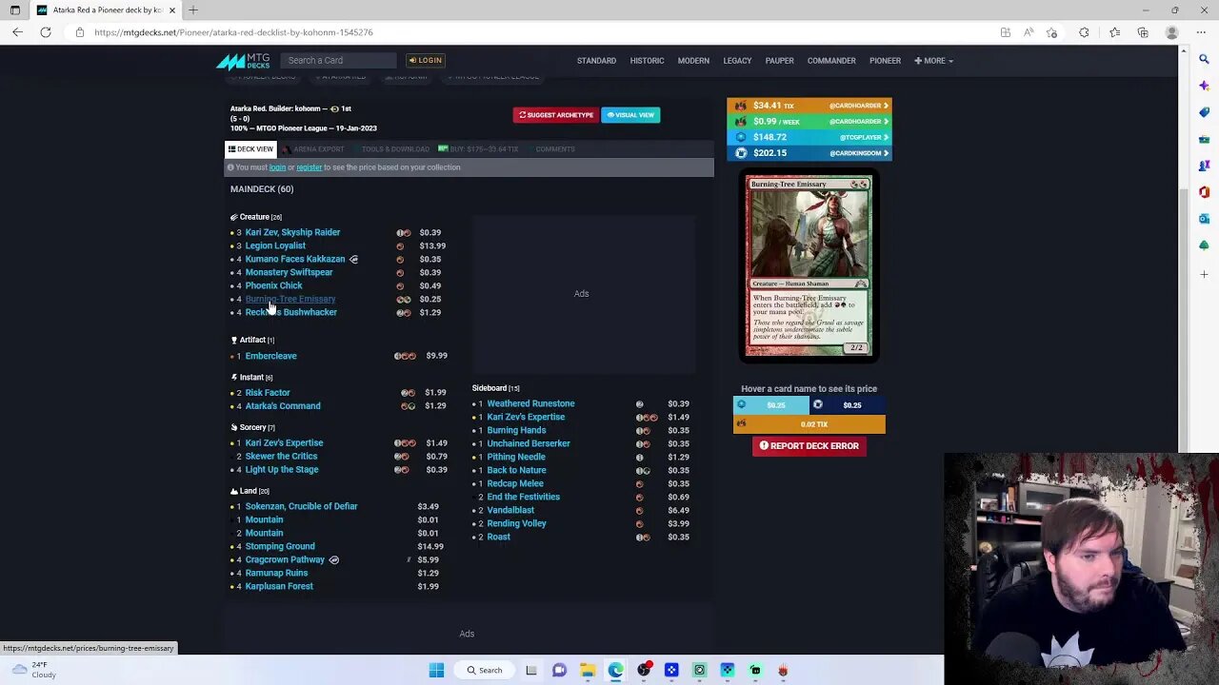Image resolution: width=1219 pixels, height=685 pixels.
Task: Click the Report Deck Error button
Action: 809,446
